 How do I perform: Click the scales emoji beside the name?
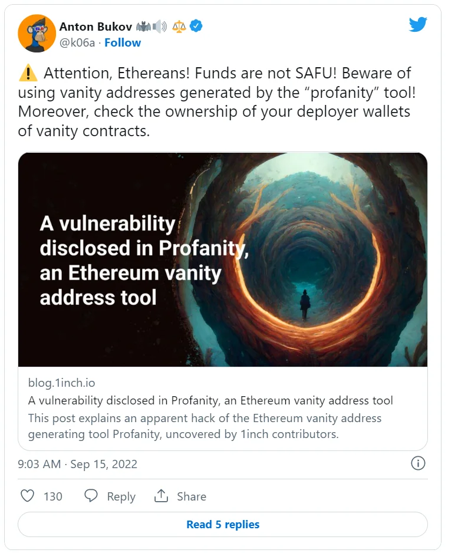click(179, 26)
